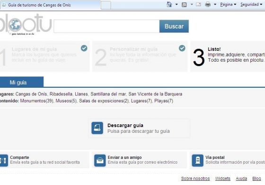Open the Seguridad menu

251,5
